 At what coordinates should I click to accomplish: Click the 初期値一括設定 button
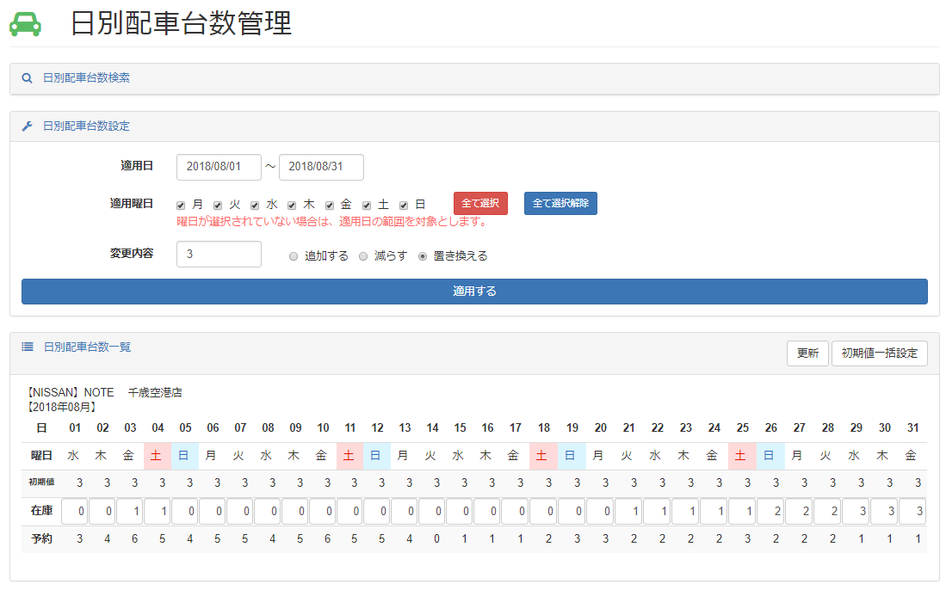tap(879, 353)
